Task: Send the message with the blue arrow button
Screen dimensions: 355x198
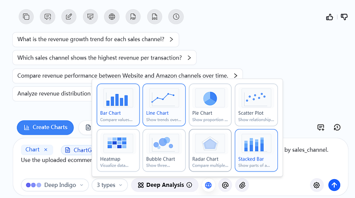Action: click(x=334, y=185)
